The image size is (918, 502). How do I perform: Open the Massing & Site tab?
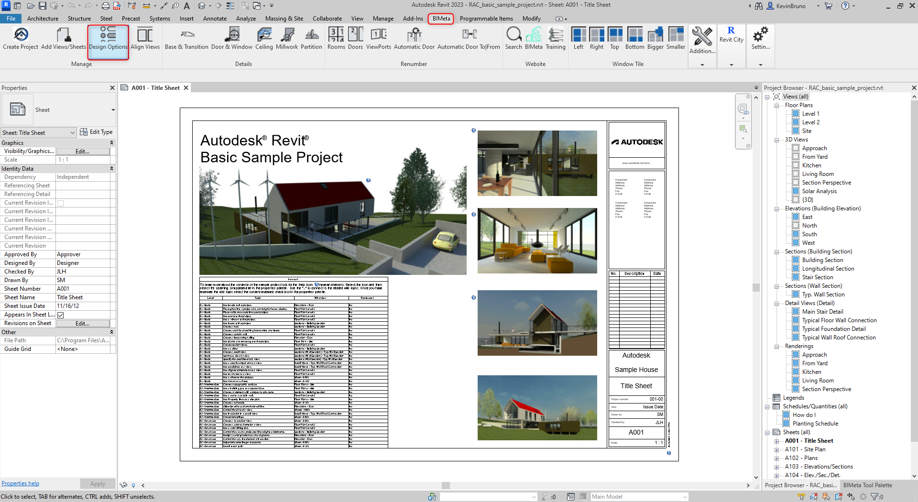pos(284,19)
